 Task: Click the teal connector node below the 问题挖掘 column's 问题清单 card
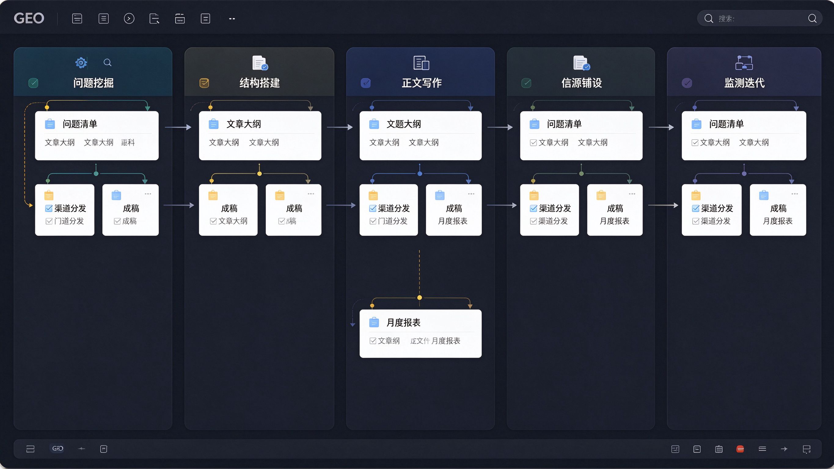click(96, 174)
